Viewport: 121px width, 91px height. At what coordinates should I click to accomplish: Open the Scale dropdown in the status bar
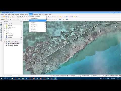[78, 76]
